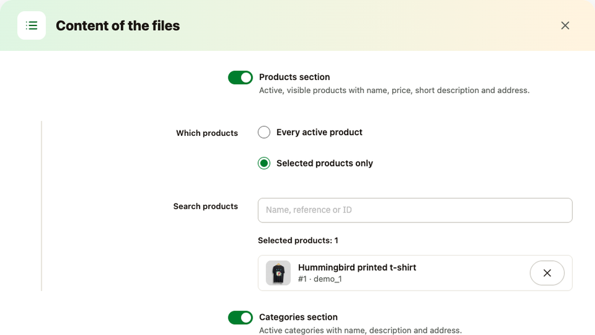Viewport: 595px width, 335px height.
Task: Toggle the Products section switch
Action: click(x=240, y=77)
